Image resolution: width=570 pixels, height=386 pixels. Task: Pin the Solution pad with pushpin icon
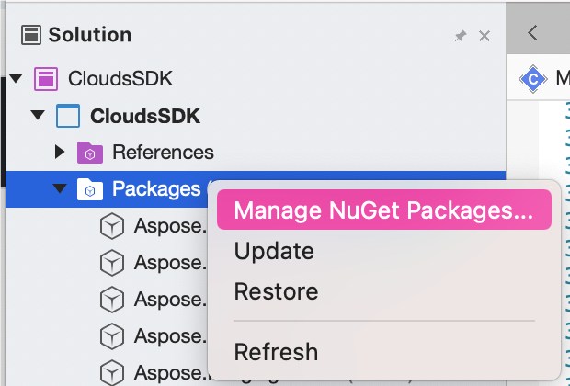point(461,36)
